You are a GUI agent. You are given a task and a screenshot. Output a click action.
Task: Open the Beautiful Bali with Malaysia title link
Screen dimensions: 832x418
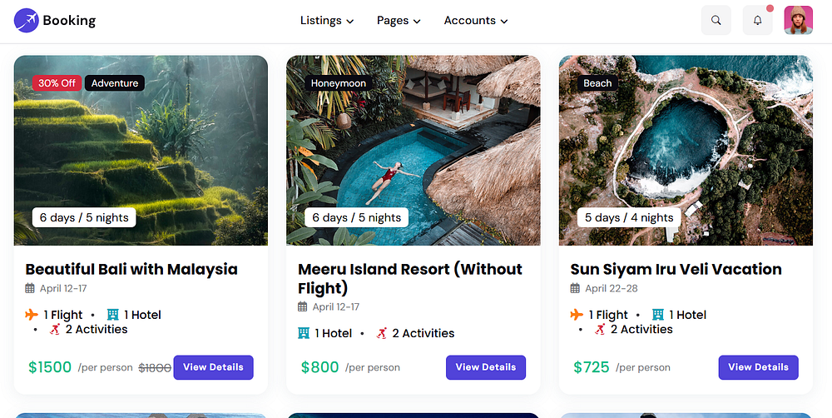tap(131, 269)
